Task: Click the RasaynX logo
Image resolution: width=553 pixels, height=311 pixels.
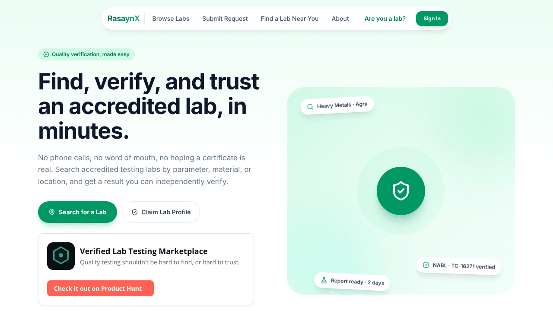Action: point(124,19)
